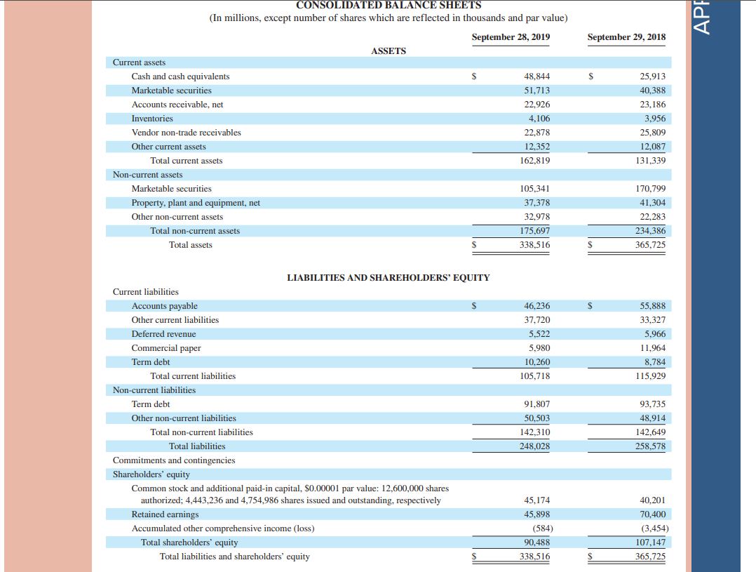Click the Marketable securities line under Current assets
The width and height of the screenshot is (756, 572).
pos(168,90)
